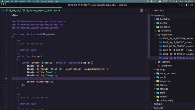The image size is (195, 110).
Task: Open Explorer views and more actions ellipsis
Action: pyautogui.click(x=191, y=10)
